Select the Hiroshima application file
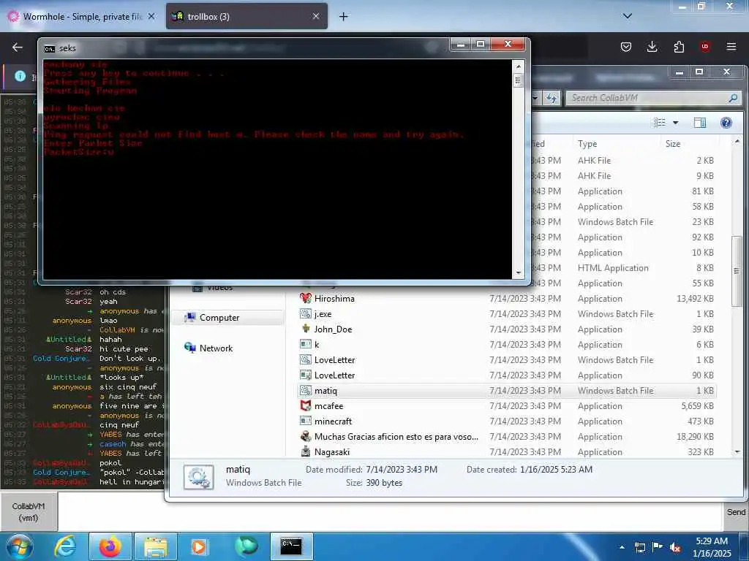Viewport: 749px width, 561px height. [x=334, y=299]
